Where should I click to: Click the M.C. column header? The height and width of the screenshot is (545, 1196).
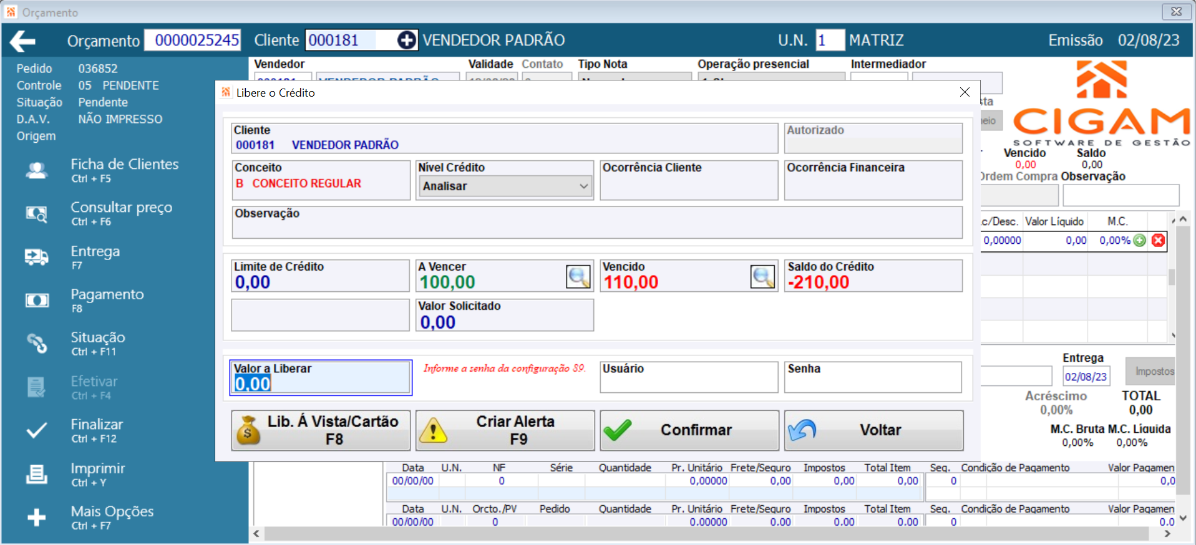click(x=1117, y=221)
